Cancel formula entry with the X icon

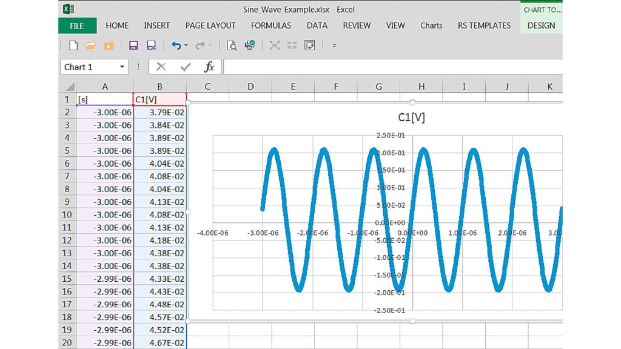(x=161, y=67)
